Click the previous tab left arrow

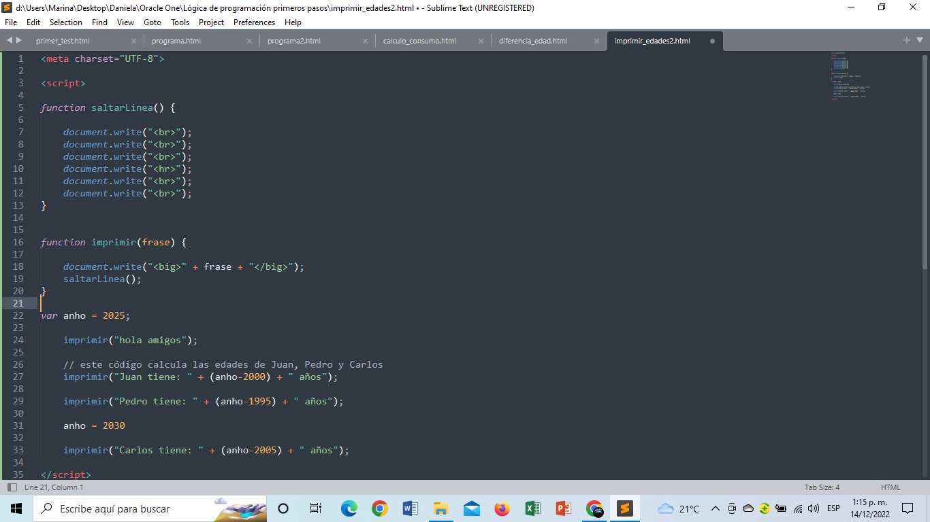tap(10, 41)
